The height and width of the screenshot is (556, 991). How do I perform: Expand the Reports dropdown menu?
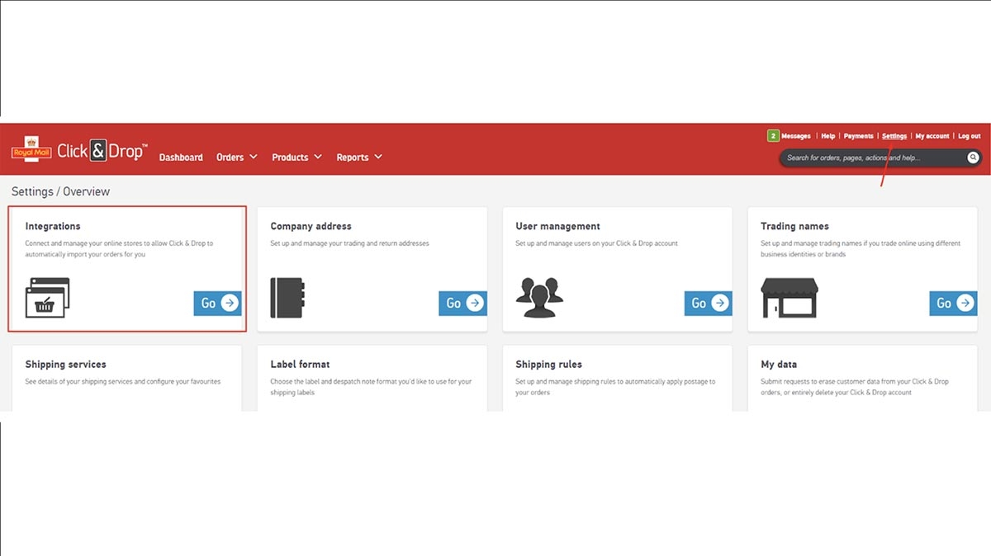(x=358, y=157)
